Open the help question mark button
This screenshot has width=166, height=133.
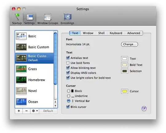(144, 109)
